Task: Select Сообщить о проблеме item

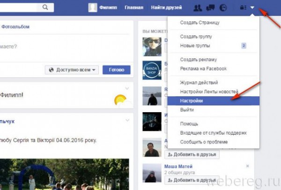Action: [214, 142]
